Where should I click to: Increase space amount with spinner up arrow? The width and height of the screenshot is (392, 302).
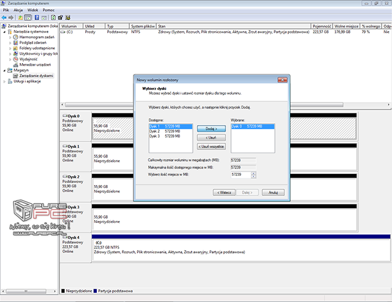coord(254,173)
